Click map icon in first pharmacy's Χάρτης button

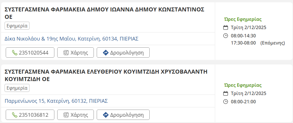tap(66, 53)
